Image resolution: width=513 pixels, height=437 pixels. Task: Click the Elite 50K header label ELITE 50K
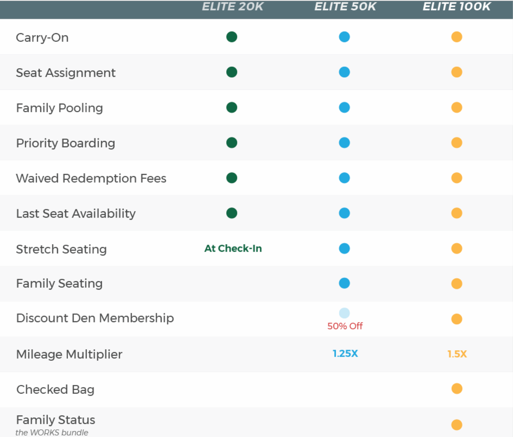click(x=345, y=6)
